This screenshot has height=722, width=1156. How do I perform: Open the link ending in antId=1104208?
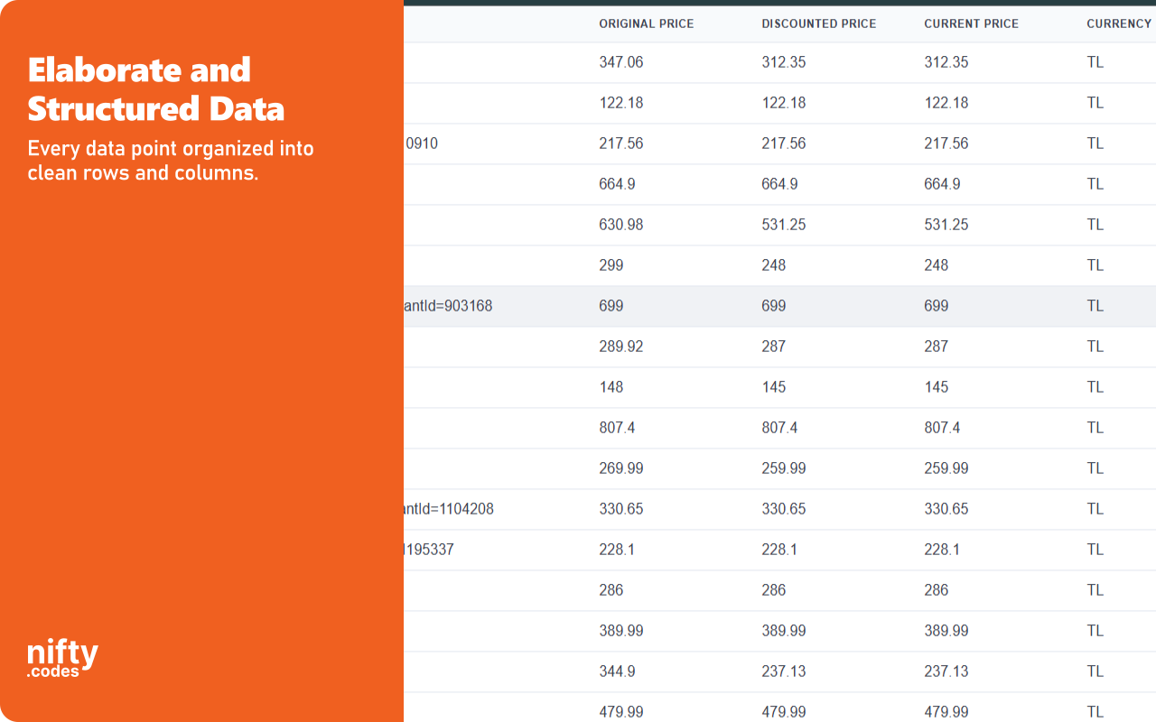point(448,509)
